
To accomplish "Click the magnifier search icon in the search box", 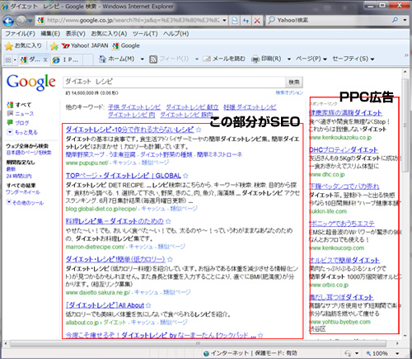I will [396, 20].
